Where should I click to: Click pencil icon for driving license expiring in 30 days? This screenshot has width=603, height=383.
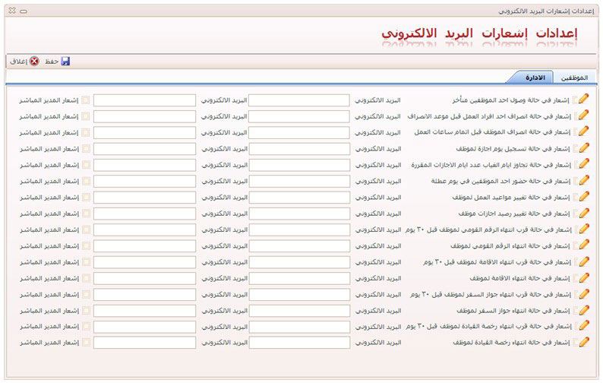click(584, 326)
